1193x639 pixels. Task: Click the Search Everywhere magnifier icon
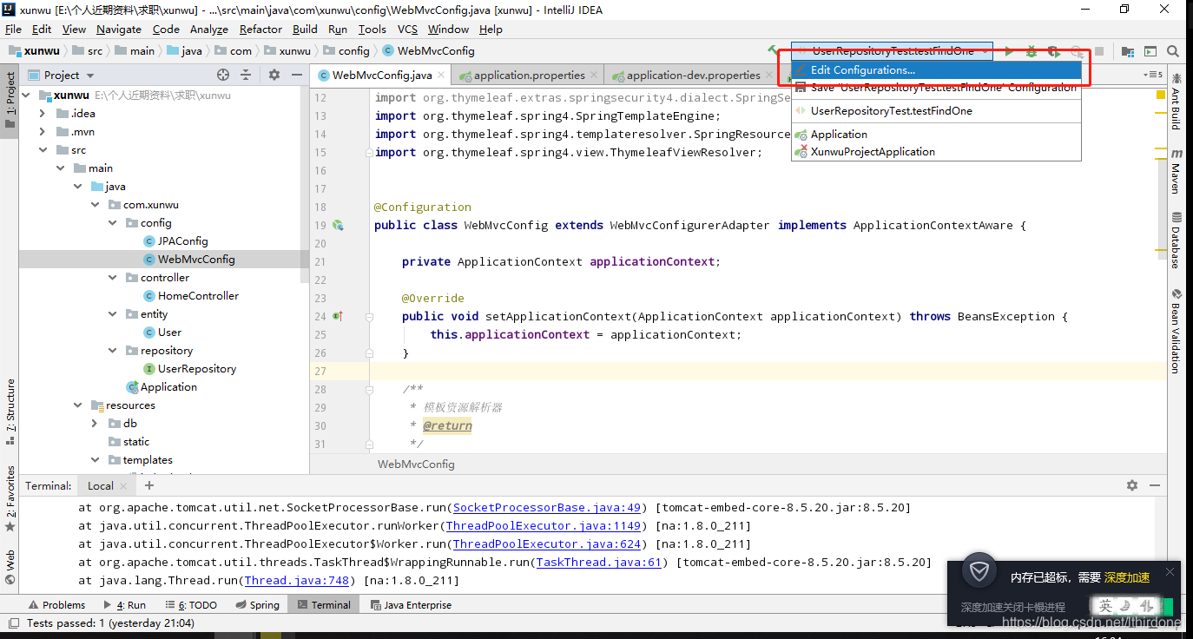tap(1173, 51)
